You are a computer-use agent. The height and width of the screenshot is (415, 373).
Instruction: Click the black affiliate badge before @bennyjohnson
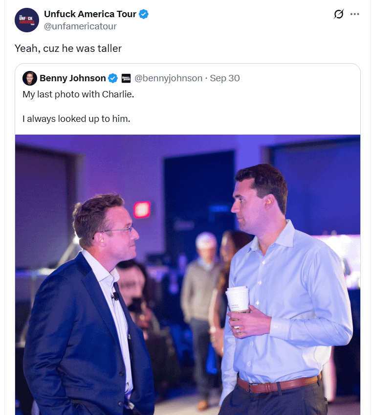click(126, 78)
